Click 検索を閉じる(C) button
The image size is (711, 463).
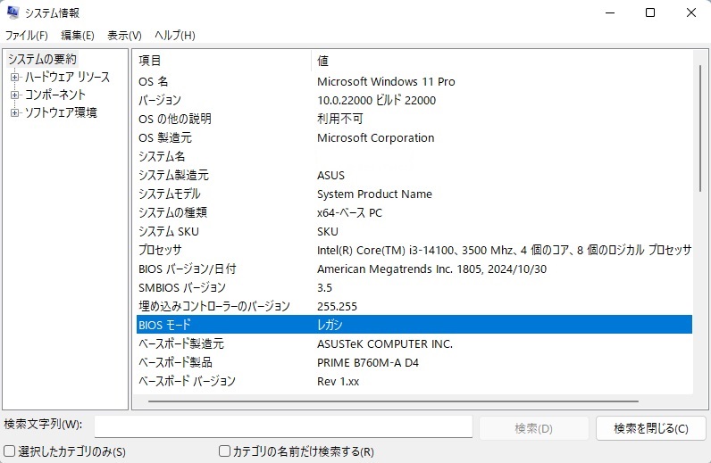pyautogui.click(x=650, y=428)
